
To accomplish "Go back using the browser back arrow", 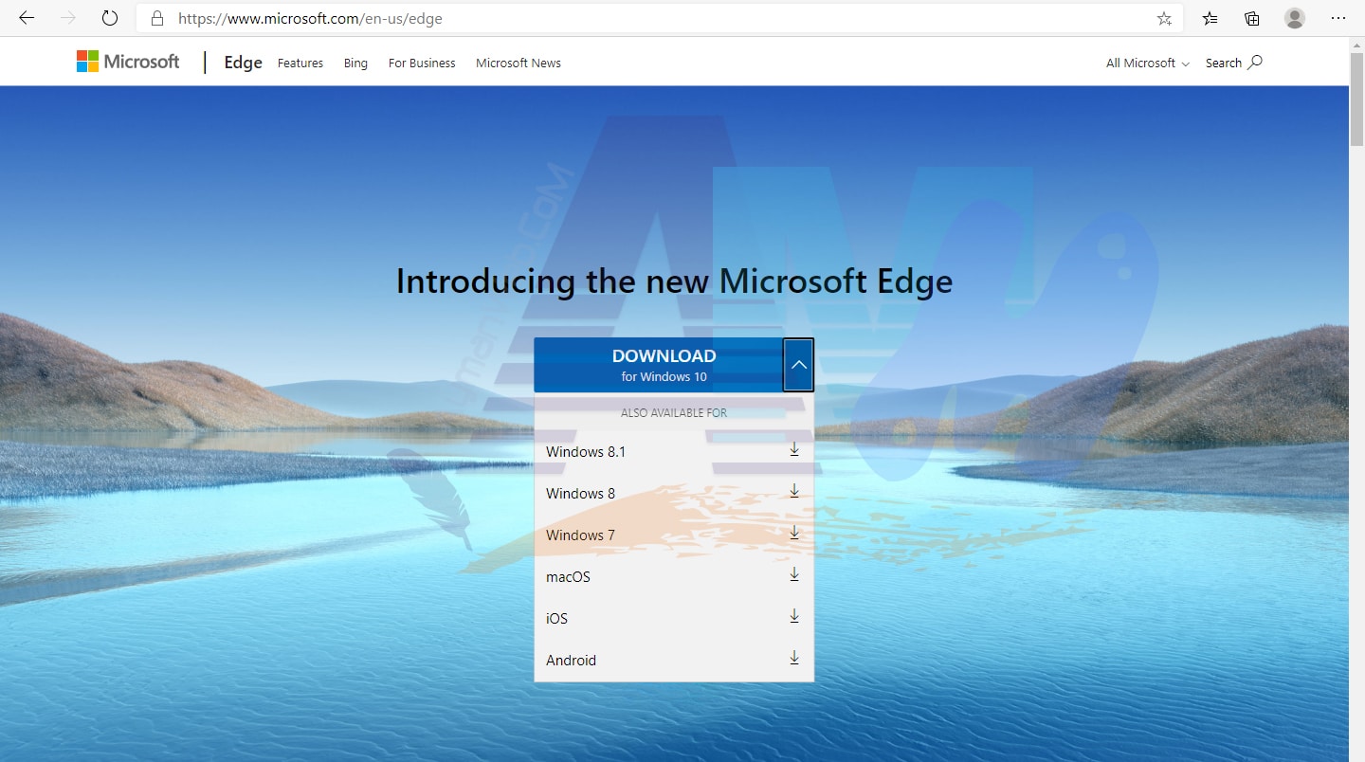I will click(27, 18).
